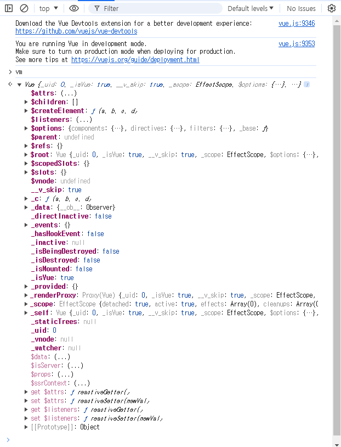Select the $vnode: undefined row
Image resolution: width=341 pixels, height=447 pixels.
(60, 181)
